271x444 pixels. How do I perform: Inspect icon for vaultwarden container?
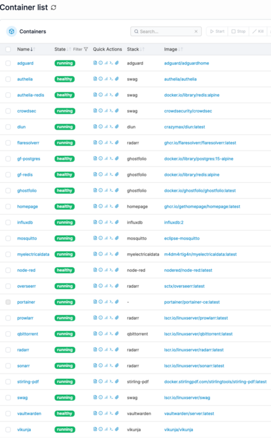coord(101,413)
